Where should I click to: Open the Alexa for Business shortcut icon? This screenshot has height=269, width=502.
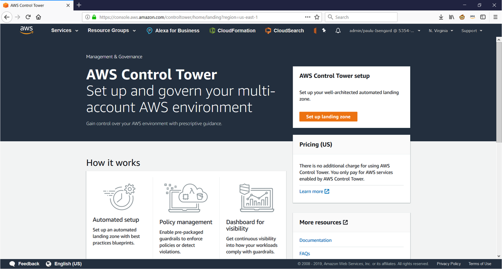point(149,31)
